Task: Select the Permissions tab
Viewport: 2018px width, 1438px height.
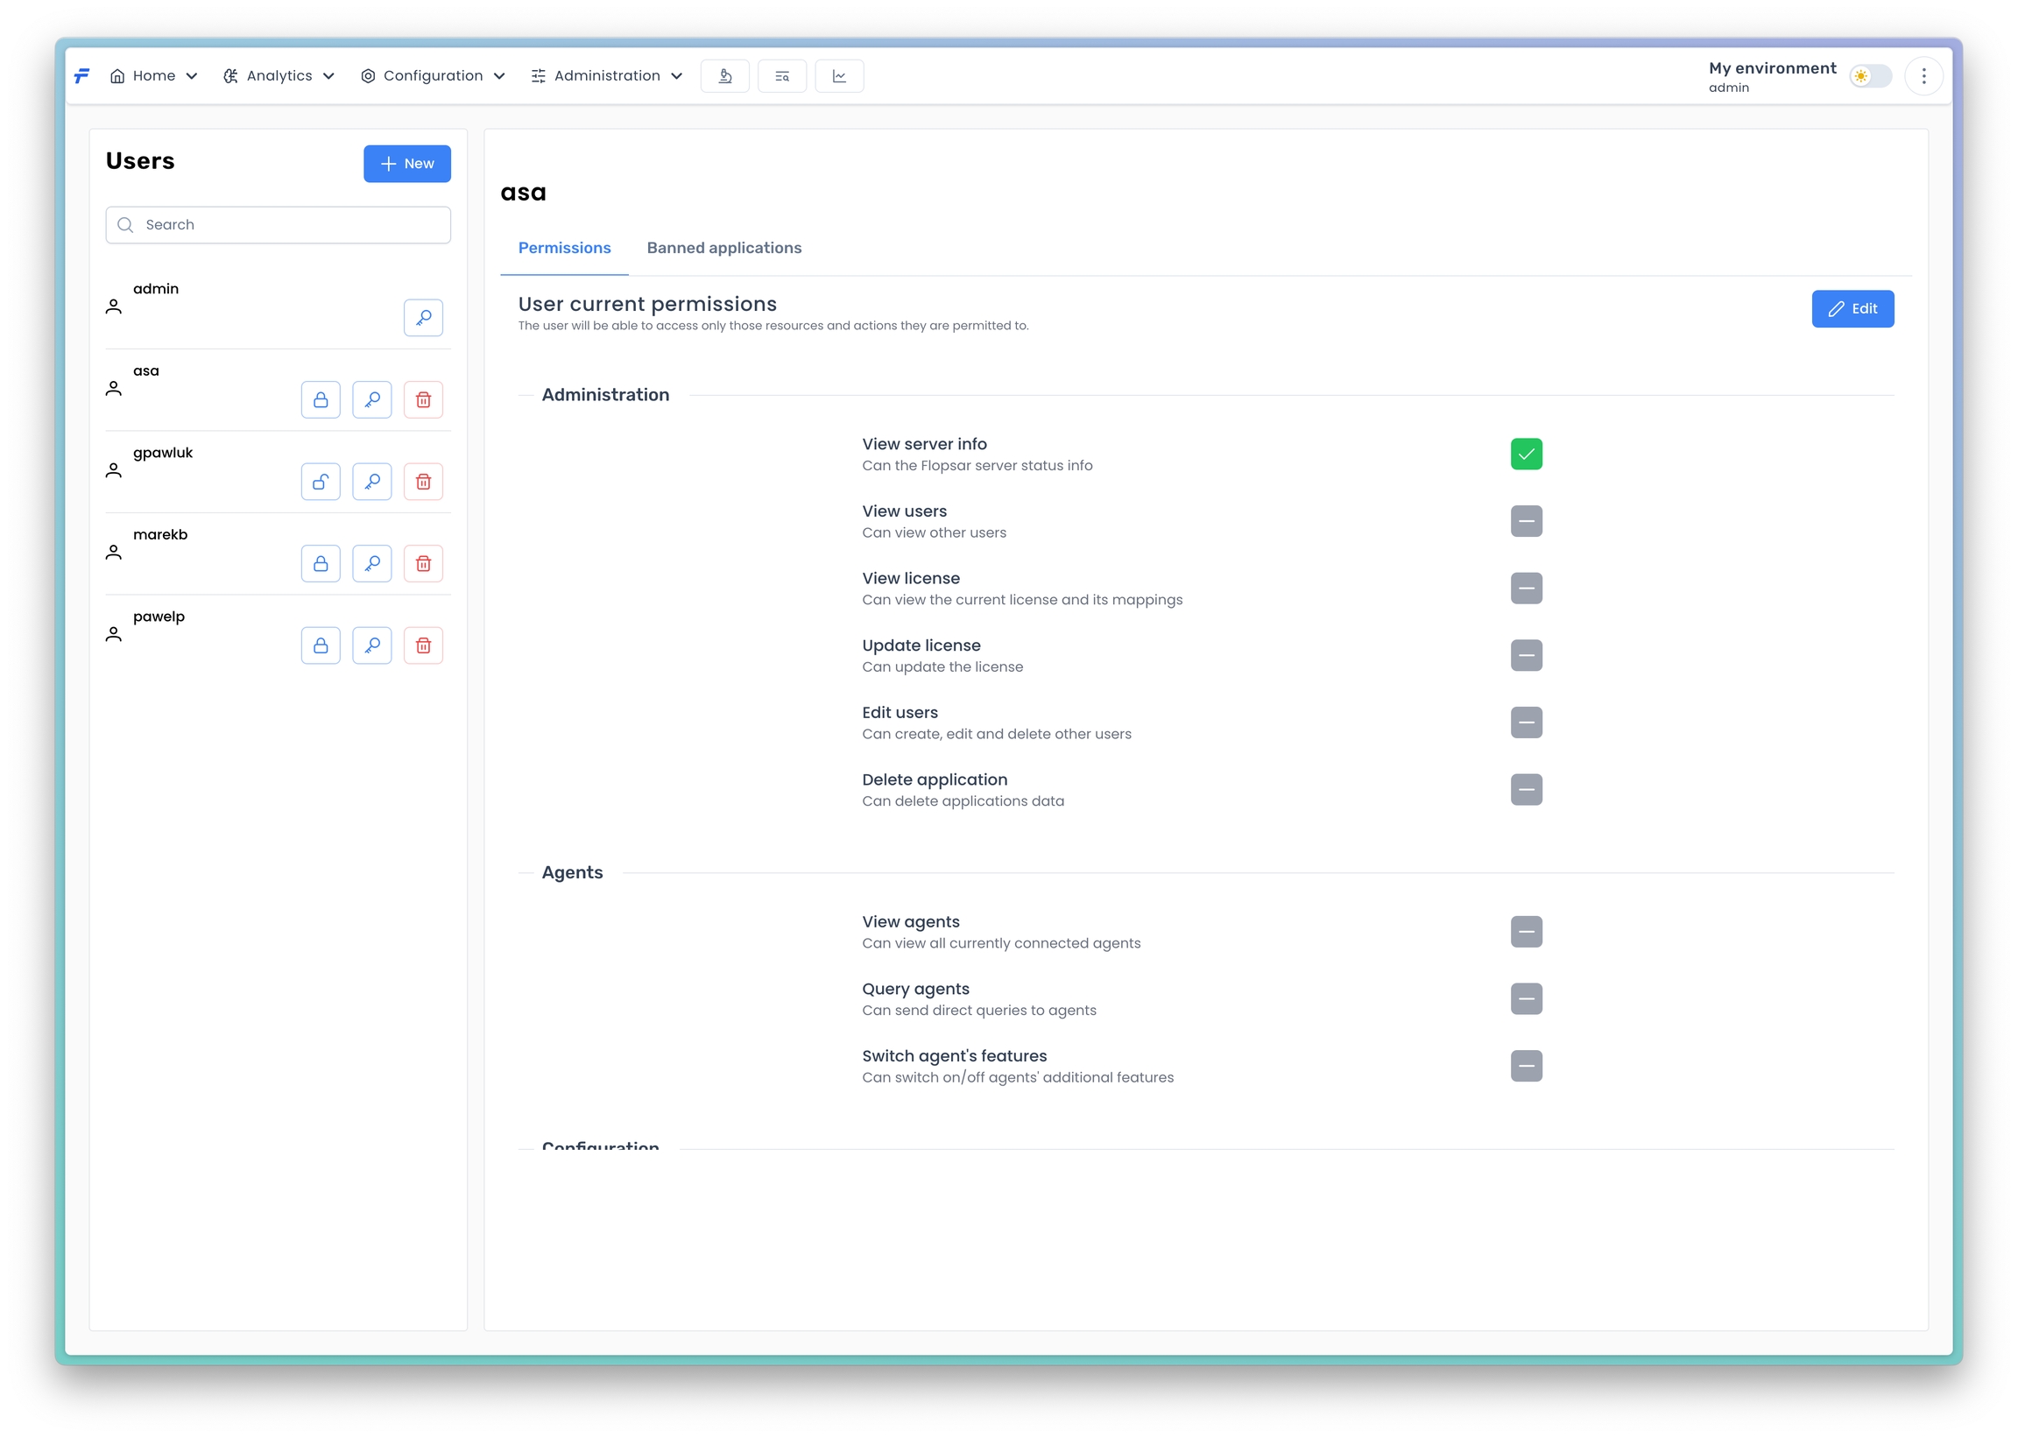Action: coord(564,248)
